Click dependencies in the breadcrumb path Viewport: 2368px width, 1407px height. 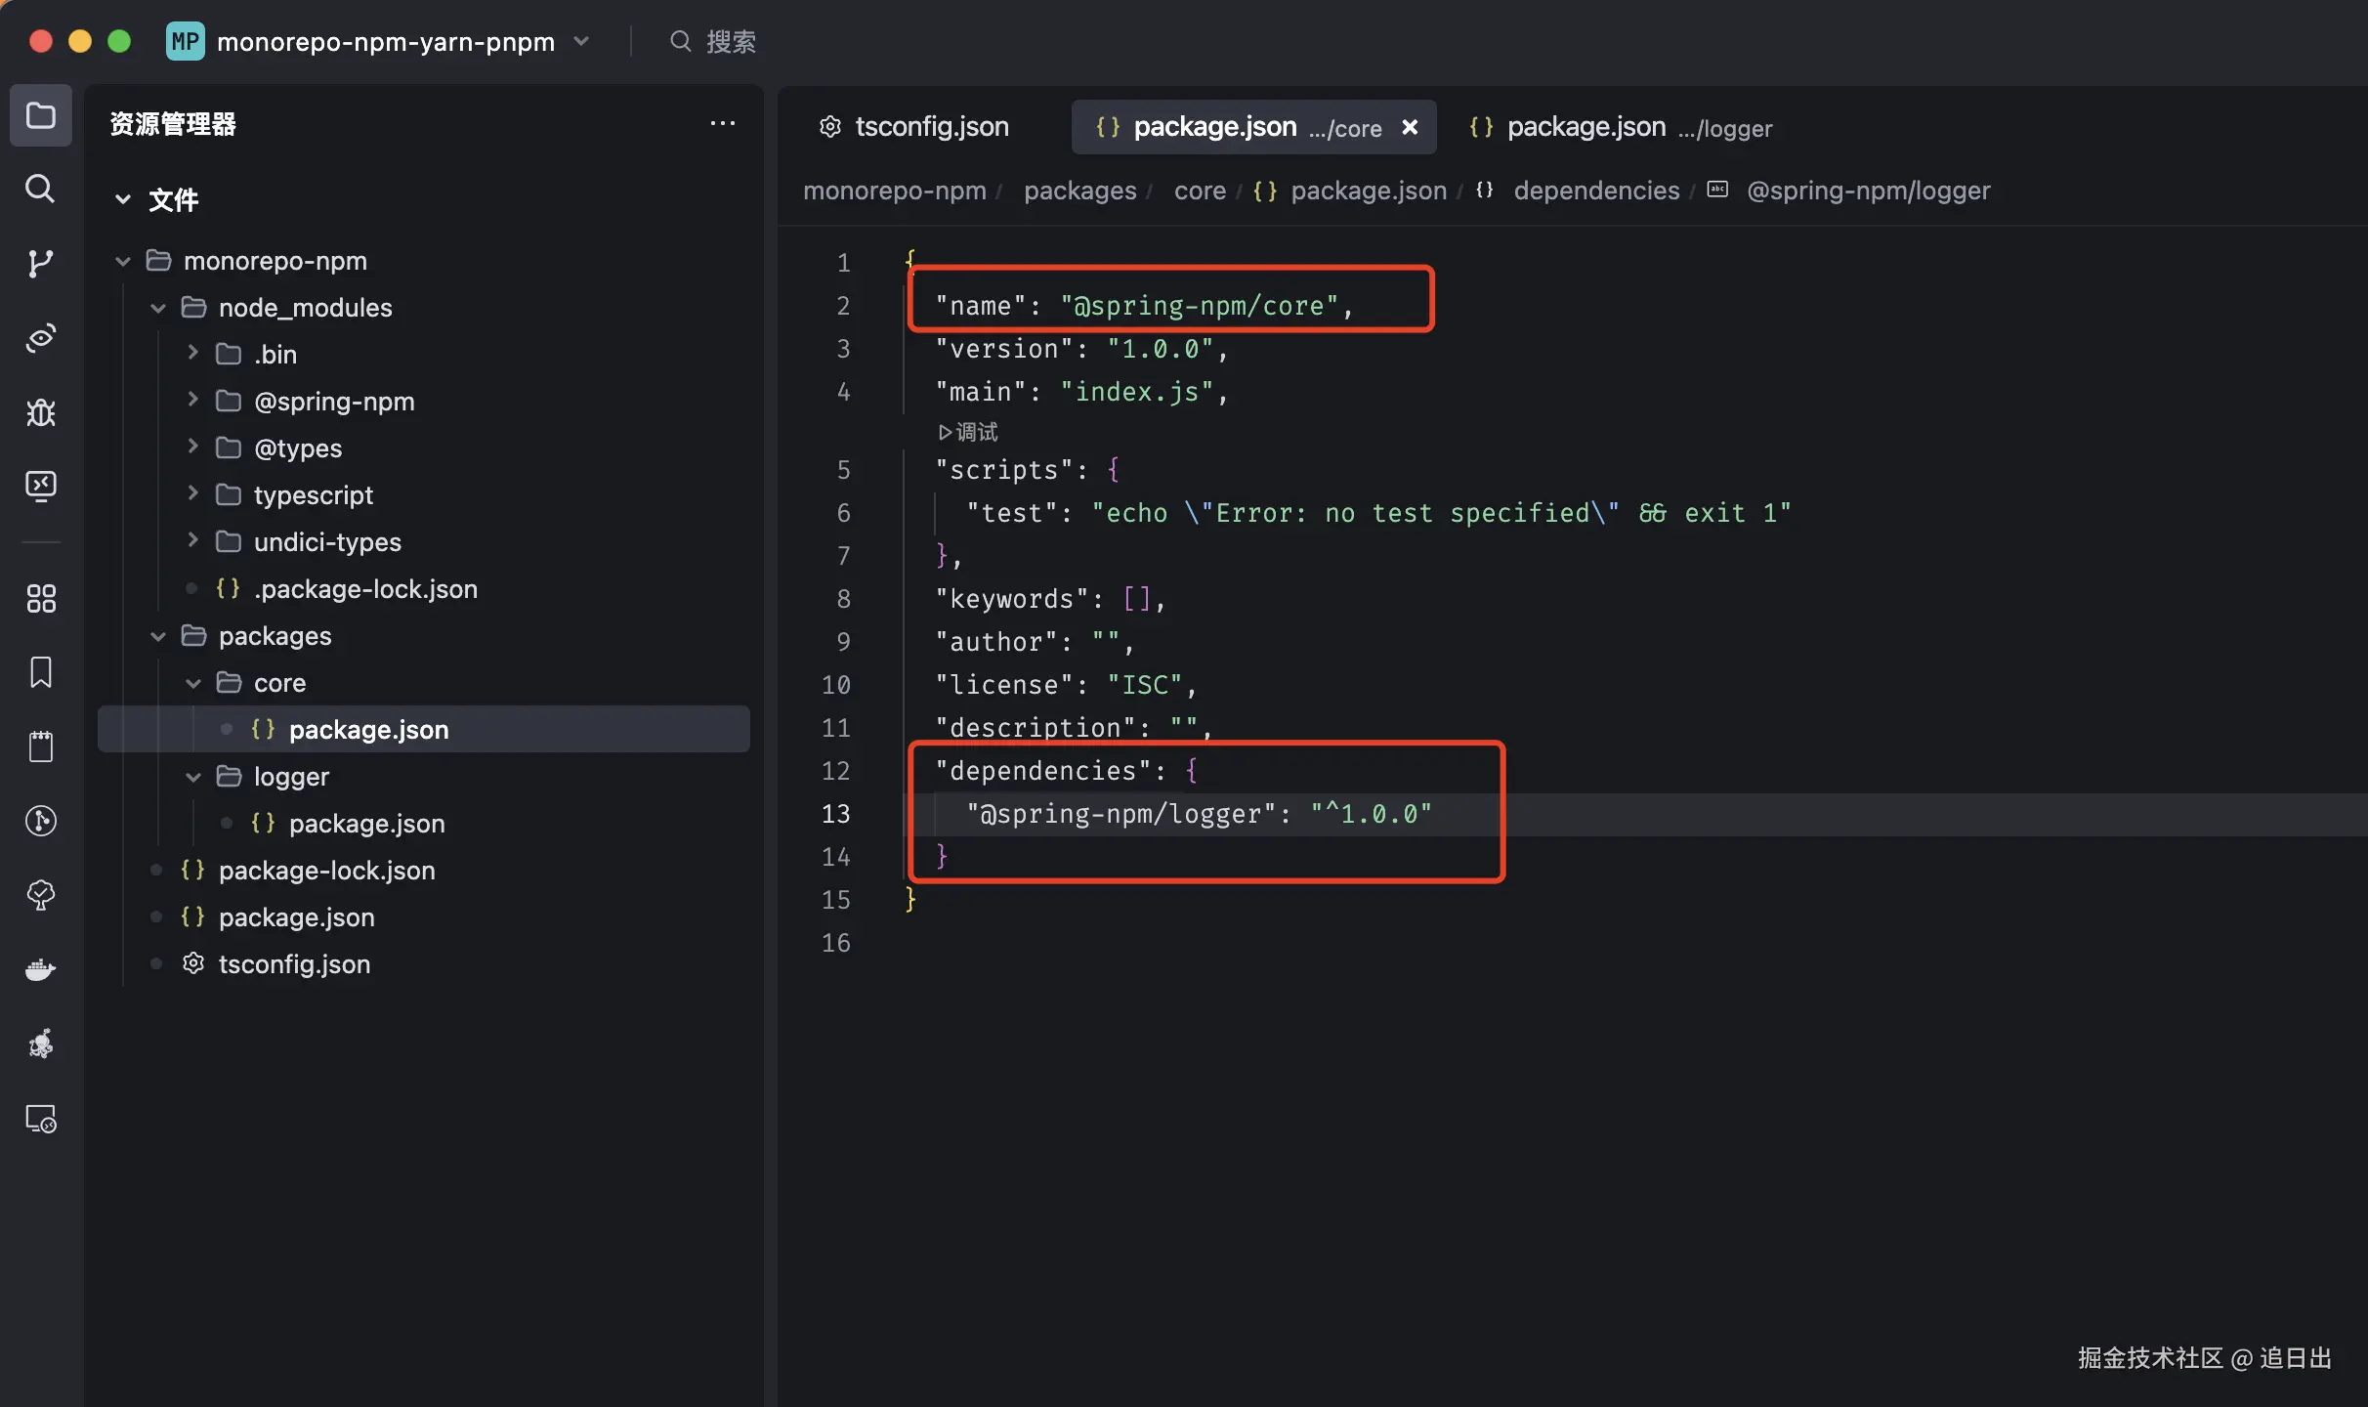(x=1596, y=191)
